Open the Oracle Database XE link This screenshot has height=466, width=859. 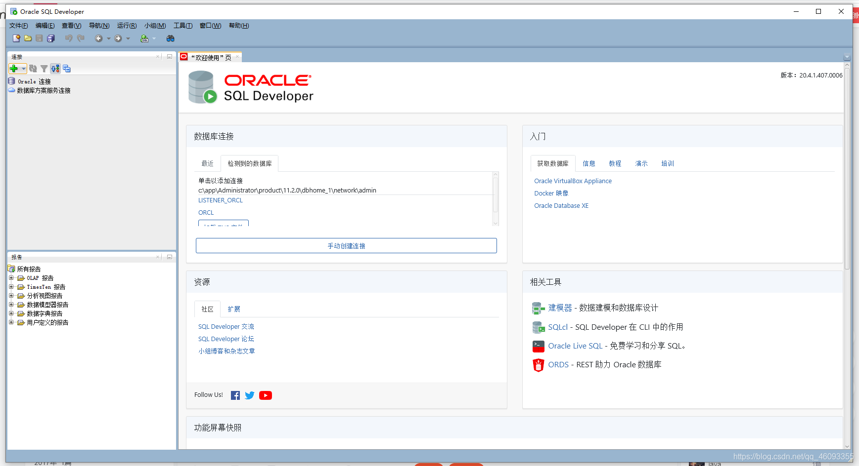[x=561, y=206]
